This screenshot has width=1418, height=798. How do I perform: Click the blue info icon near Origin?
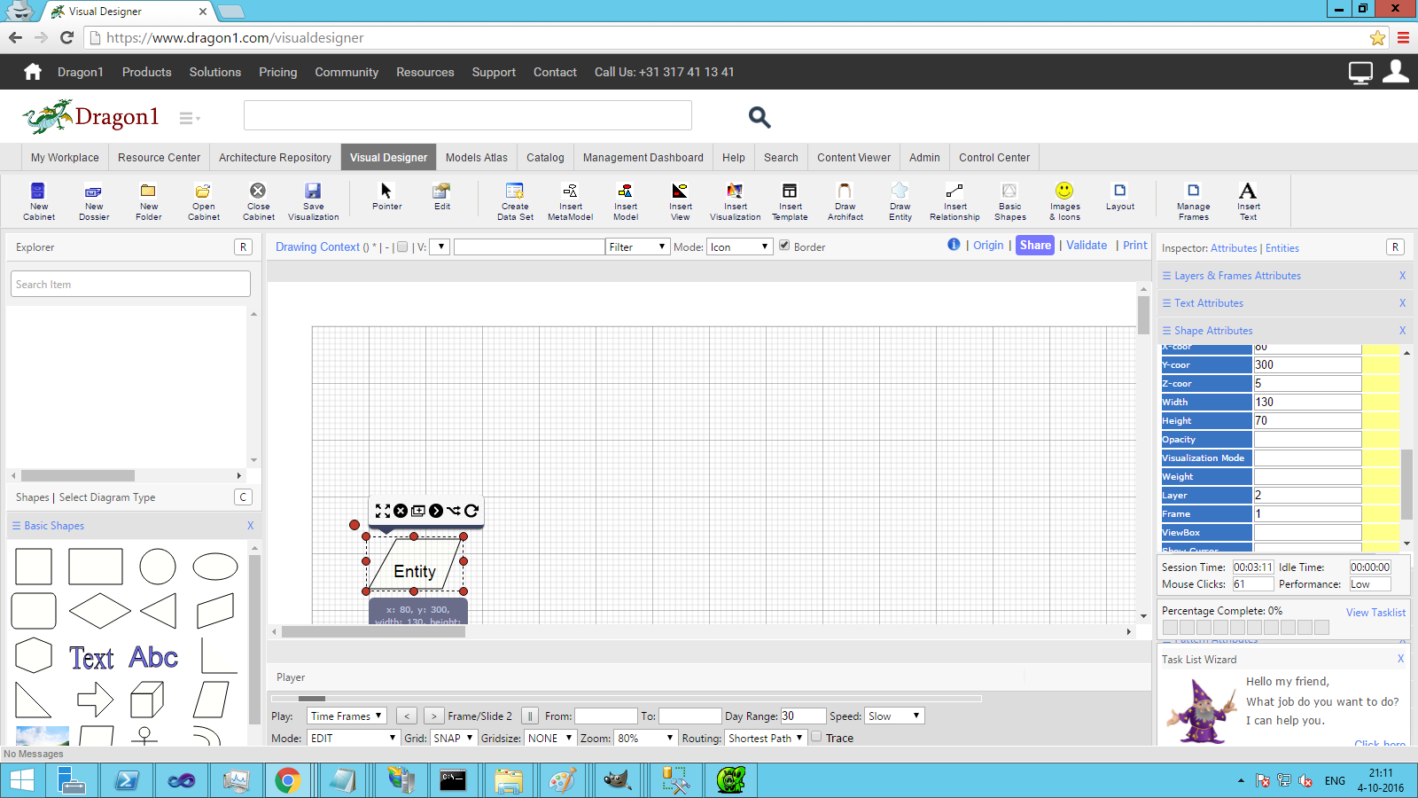pyautogui.click(x=954, y=245)
